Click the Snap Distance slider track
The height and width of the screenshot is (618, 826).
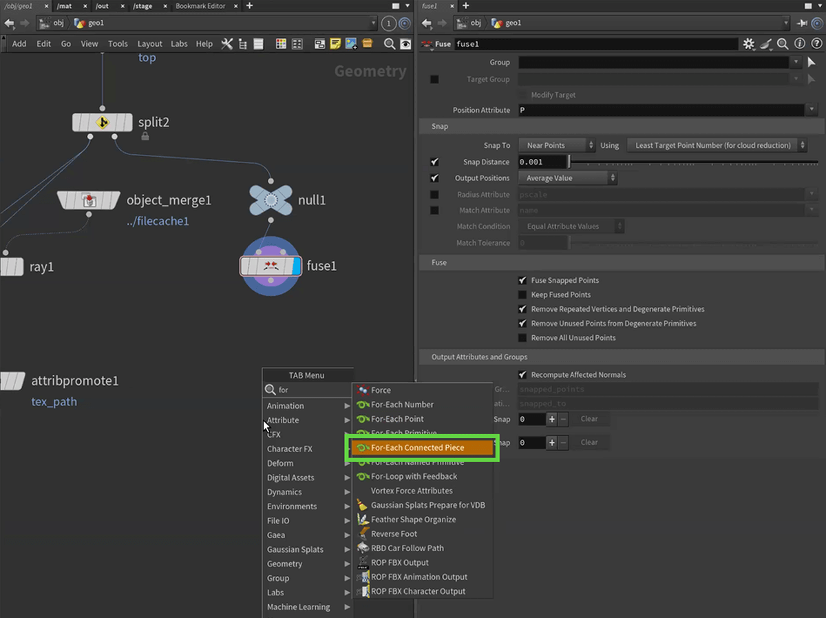tap(688, 162)
